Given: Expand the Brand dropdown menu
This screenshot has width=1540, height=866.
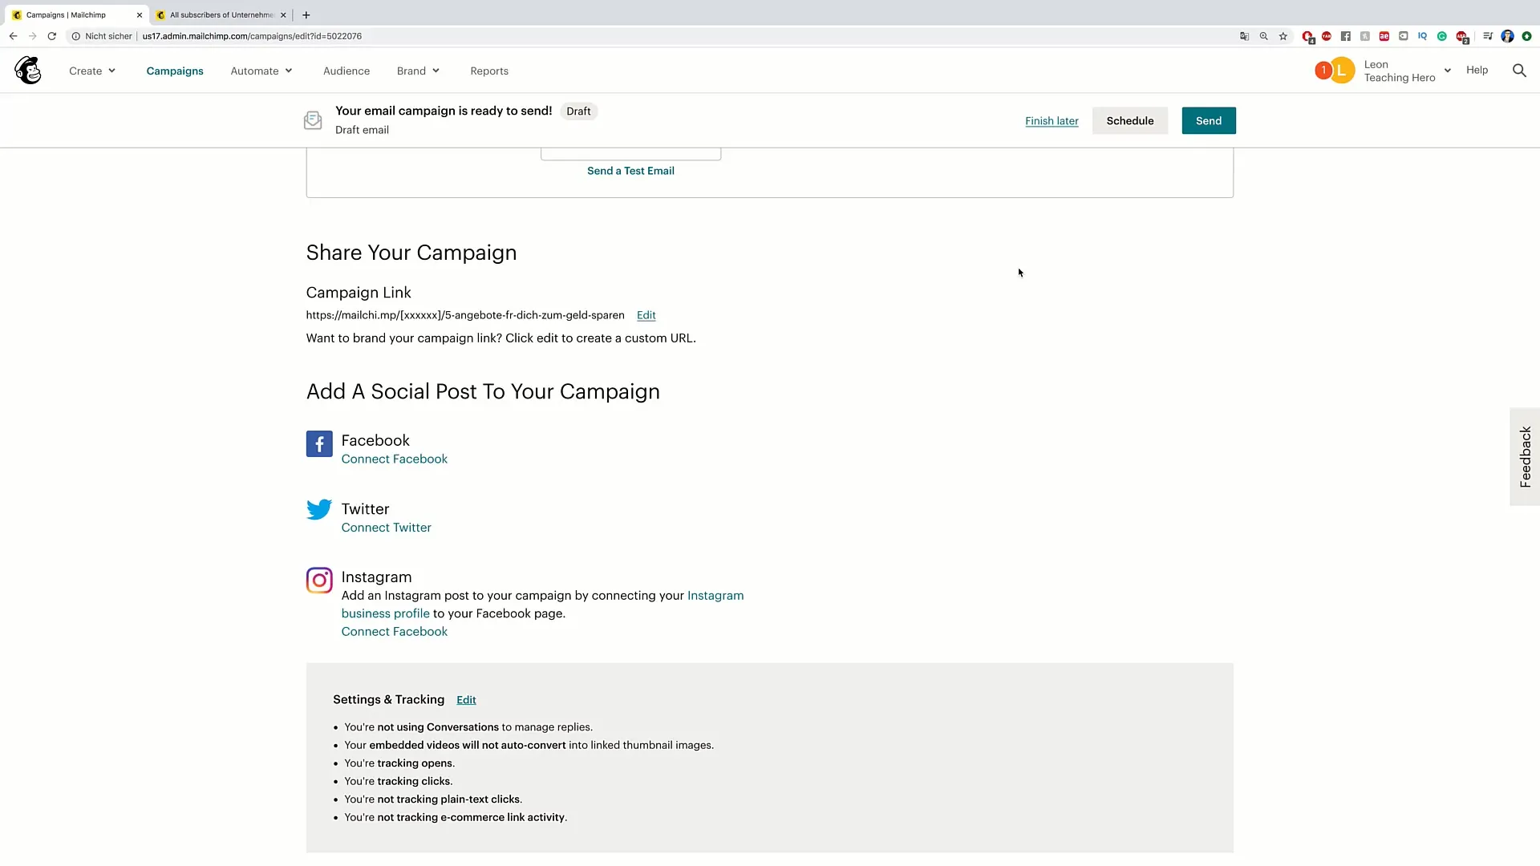Looking at the screenshot, I should 417,70.
